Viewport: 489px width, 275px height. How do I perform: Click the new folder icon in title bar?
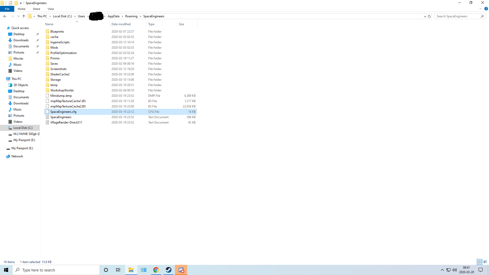16,3
